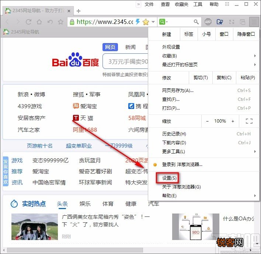The width and height of the screenshot is (261, 254).
Task: Click the screenshot capture icon in toolbar
Action: pyautogui.click(x=232, y=22)
